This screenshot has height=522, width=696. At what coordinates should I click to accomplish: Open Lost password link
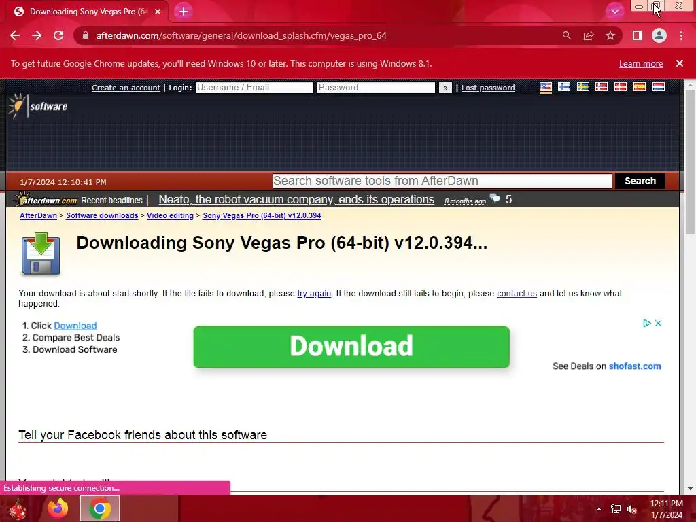[488, 88]
